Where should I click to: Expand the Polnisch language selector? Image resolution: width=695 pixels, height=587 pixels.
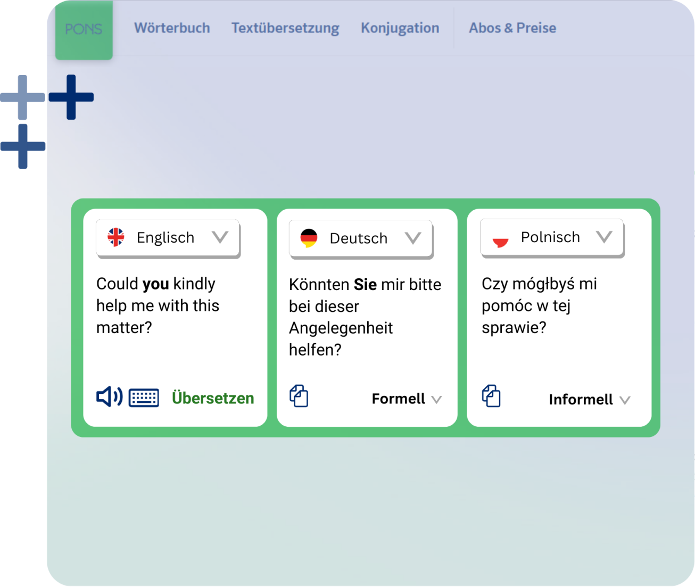click(605, 237)
